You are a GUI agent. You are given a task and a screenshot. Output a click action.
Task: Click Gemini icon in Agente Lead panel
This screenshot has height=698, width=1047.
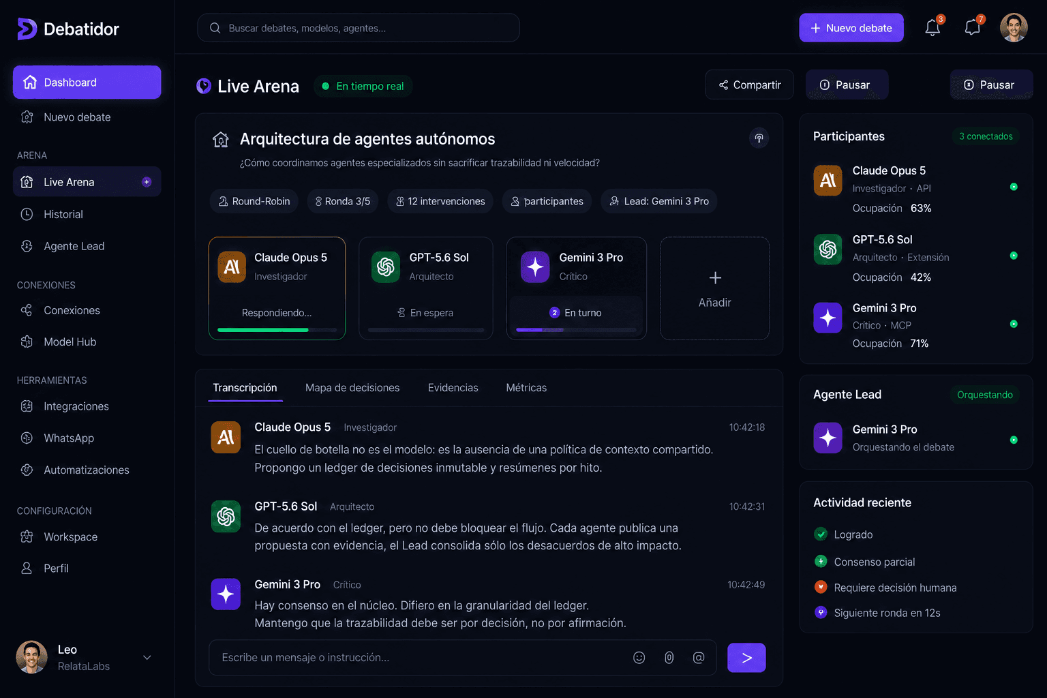pyautogui.click(x=828, y=438)
